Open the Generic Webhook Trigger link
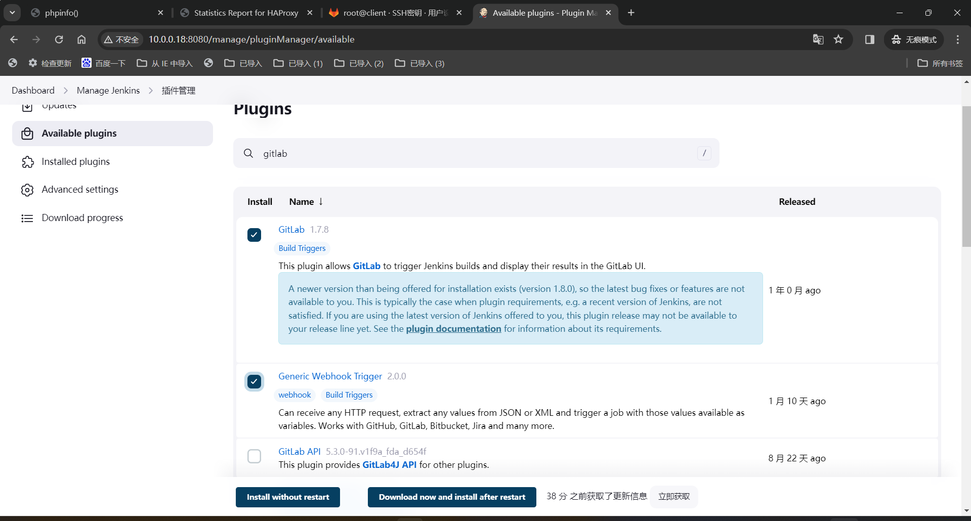This screenshot has width=971, height=521. (x=330, y=376)
